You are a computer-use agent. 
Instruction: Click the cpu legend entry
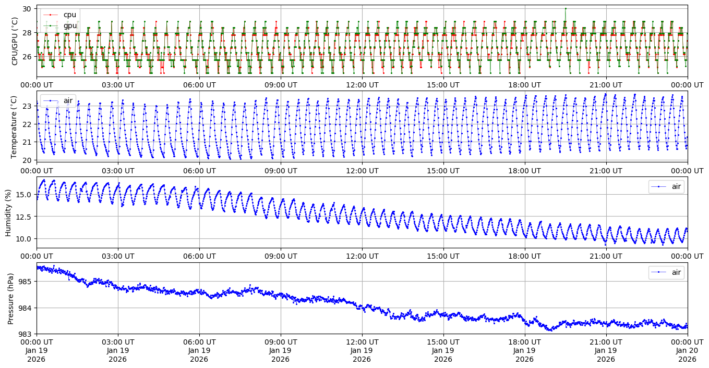coord(69,15)
